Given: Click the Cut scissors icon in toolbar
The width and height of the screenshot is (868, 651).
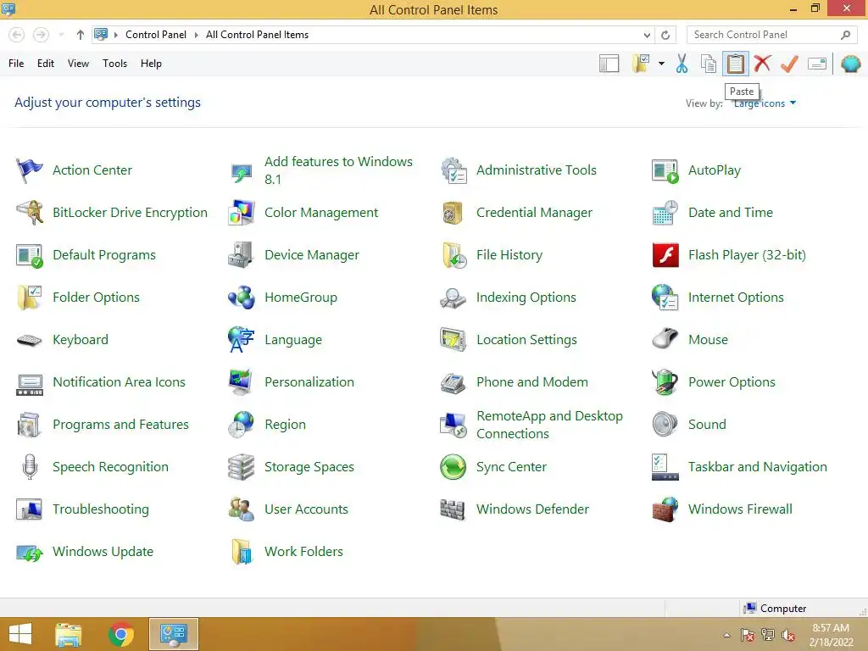Looking at the screenshot, I should [682, 64].
